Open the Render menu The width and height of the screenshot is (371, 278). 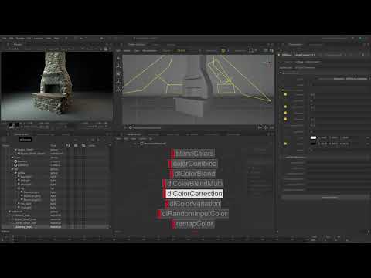click(20, 38)
